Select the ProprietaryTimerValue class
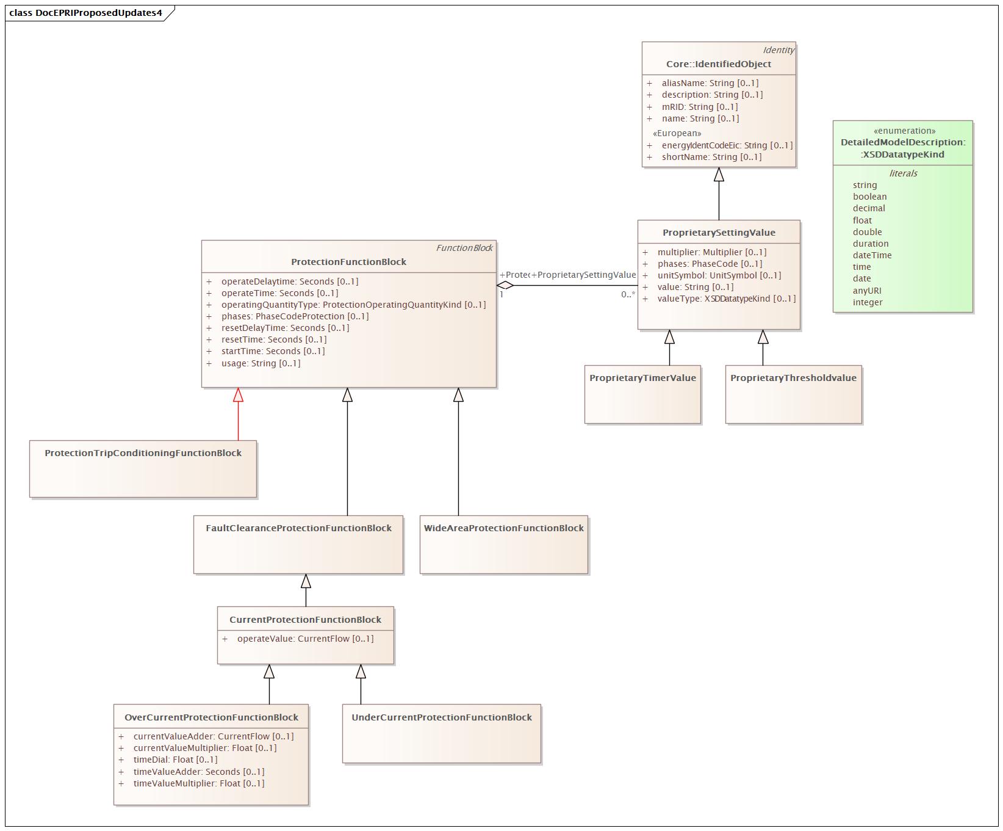 pos(642,379)
